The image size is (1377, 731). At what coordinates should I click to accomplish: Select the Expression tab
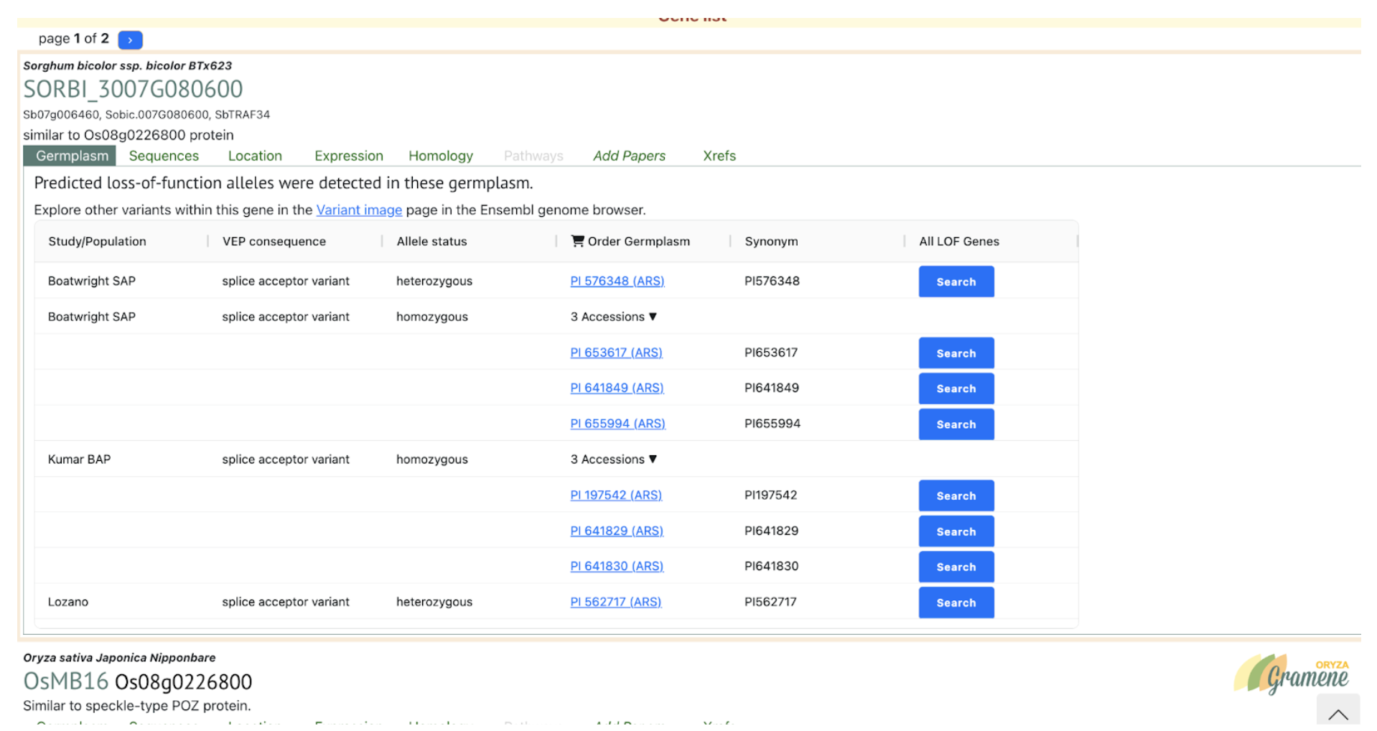(x=348, y=156)
